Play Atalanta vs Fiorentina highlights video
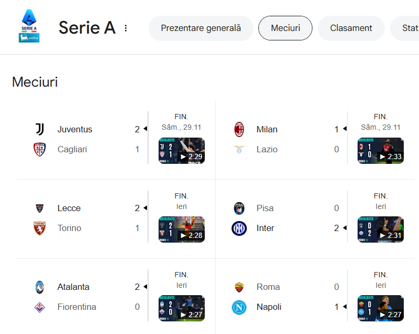419x334 pixels. pos(182,308)
